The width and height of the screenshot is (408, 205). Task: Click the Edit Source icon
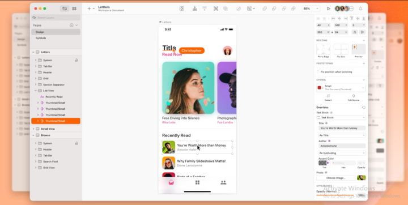(354, 96)
